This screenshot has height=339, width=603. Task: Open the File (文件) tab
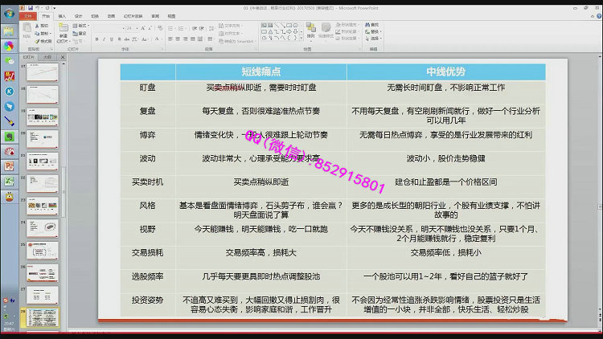(x=29, y=16)
